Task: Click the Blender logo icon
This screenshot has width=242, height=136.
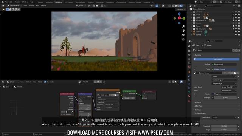Action: (3, 2)
